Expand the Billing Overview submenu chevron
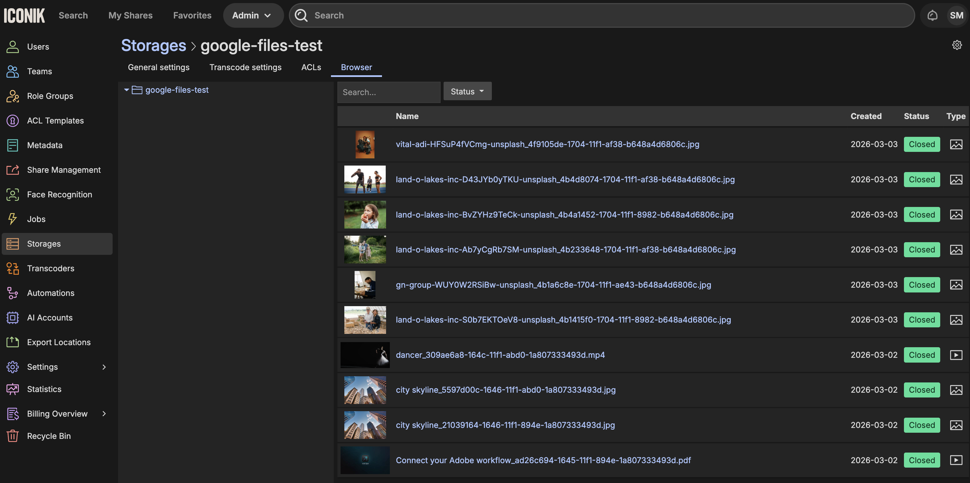The width and height of the screenshot is (970, 483). pyautogui.click(x=104, y=414)
